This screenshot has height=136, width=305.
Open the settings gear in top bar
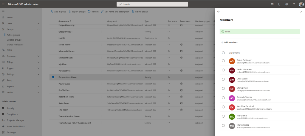287,4
